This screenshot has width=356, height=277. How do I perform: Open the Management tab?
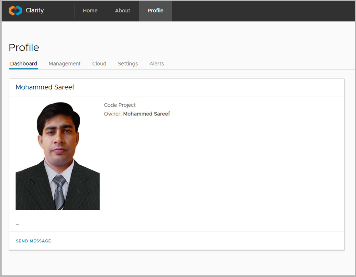pyautogui.click(x=64, y=64)
